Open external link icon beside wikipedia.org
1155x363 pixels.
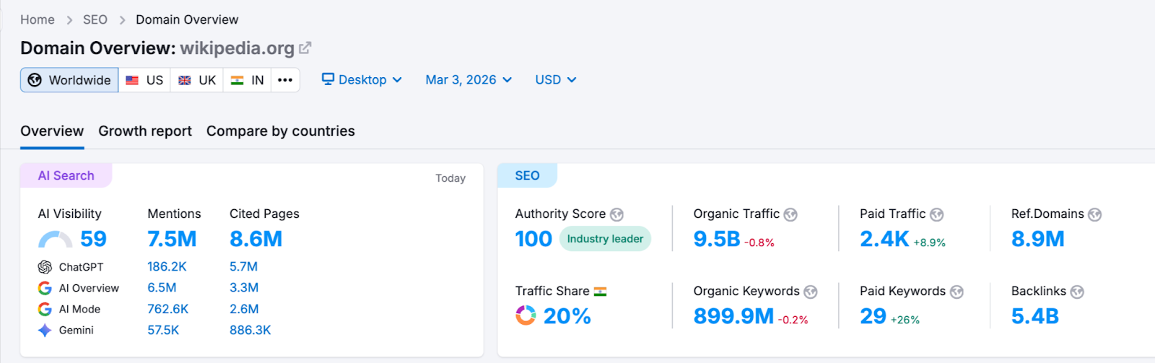pos(305,48)
